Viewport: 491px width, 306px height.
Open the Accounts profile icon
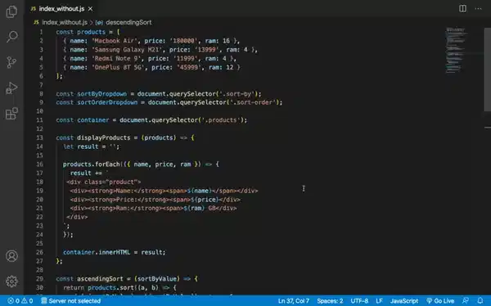click(11, 256)
